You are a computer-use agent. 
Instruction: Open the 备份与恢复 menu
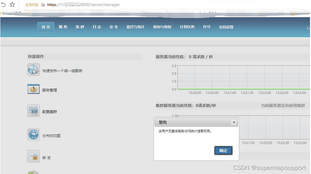pyautogui.click(x=162, y=27)
